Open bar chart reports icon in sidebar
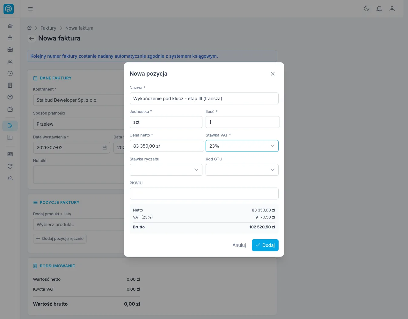 10,138
